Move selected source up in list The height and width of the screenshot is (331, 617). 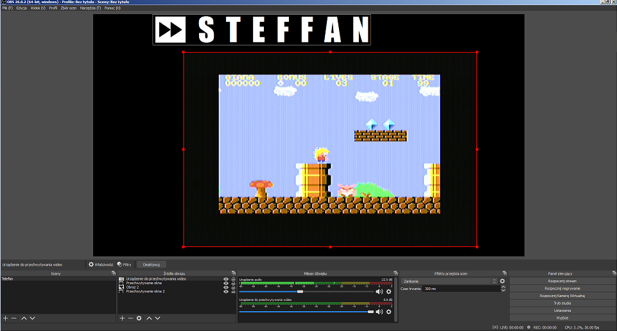click(x=149, y=318)
